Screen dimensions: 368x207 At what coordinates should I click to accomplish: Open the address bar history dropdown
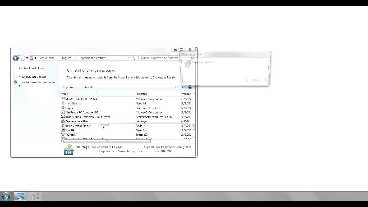[x=129, y=58]
